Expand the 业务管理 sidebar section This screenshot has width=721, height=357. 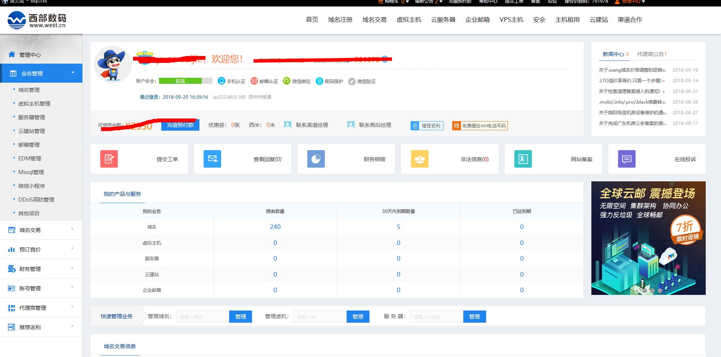pos(41,73)
